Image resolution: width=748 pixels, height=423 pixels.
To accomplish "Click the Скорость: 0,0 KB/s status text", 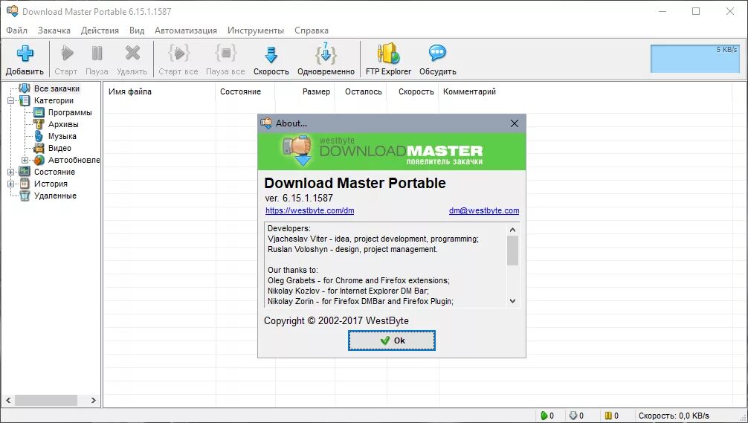I will pos(674,416).
